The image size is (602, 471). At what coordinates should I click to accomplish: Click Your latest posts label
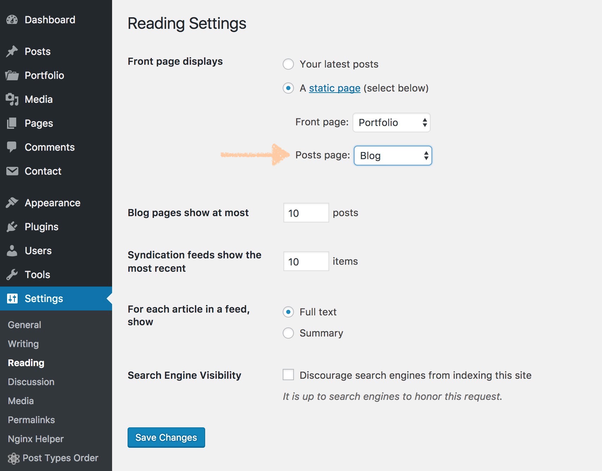pyautogui.click(x=339, y=64)
